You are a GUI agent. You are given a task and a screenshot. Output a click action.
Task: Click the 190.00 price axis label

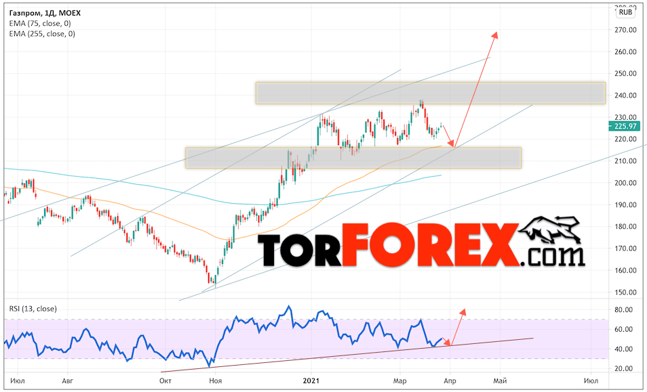(625, 204)
